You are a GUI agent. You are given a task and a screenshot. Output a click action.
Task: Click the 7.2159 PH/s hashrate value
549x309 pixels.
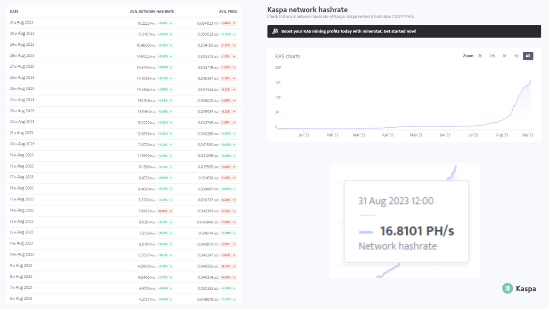click(x=147, y=233)
